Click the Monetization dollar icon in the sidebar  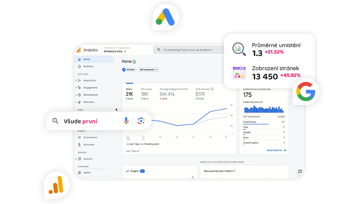(79, 95)
